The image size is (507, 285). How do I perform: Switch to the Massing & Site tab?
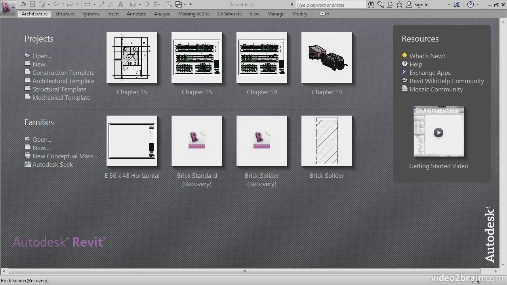194,13
